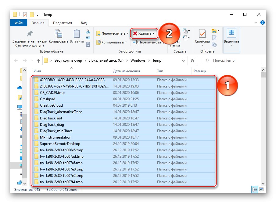The image size is (276, 203).
Task: Click the open folder icon in Открыть group
Action: pyautogui.click(x=214, y=31)
